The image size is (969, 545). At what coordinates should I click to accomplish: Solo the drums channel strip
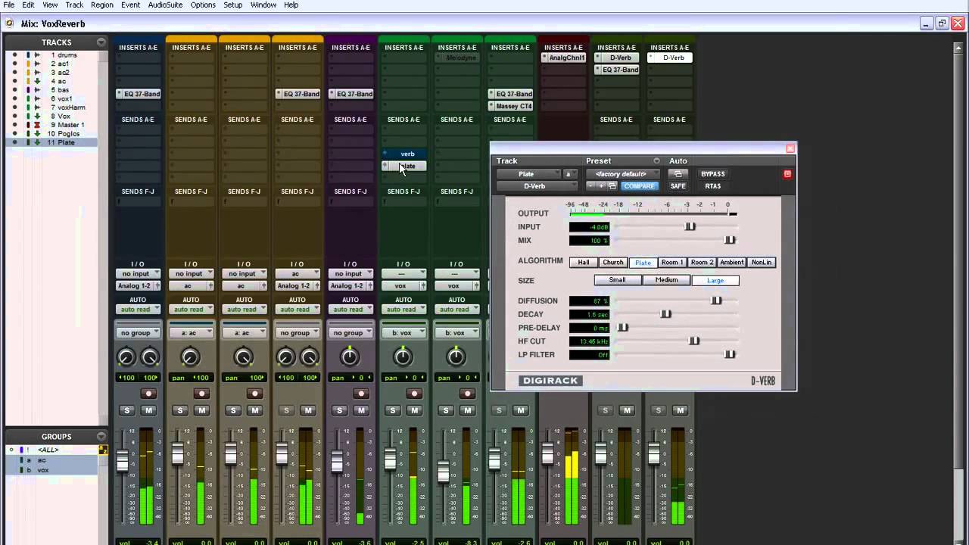coord(127,410)
